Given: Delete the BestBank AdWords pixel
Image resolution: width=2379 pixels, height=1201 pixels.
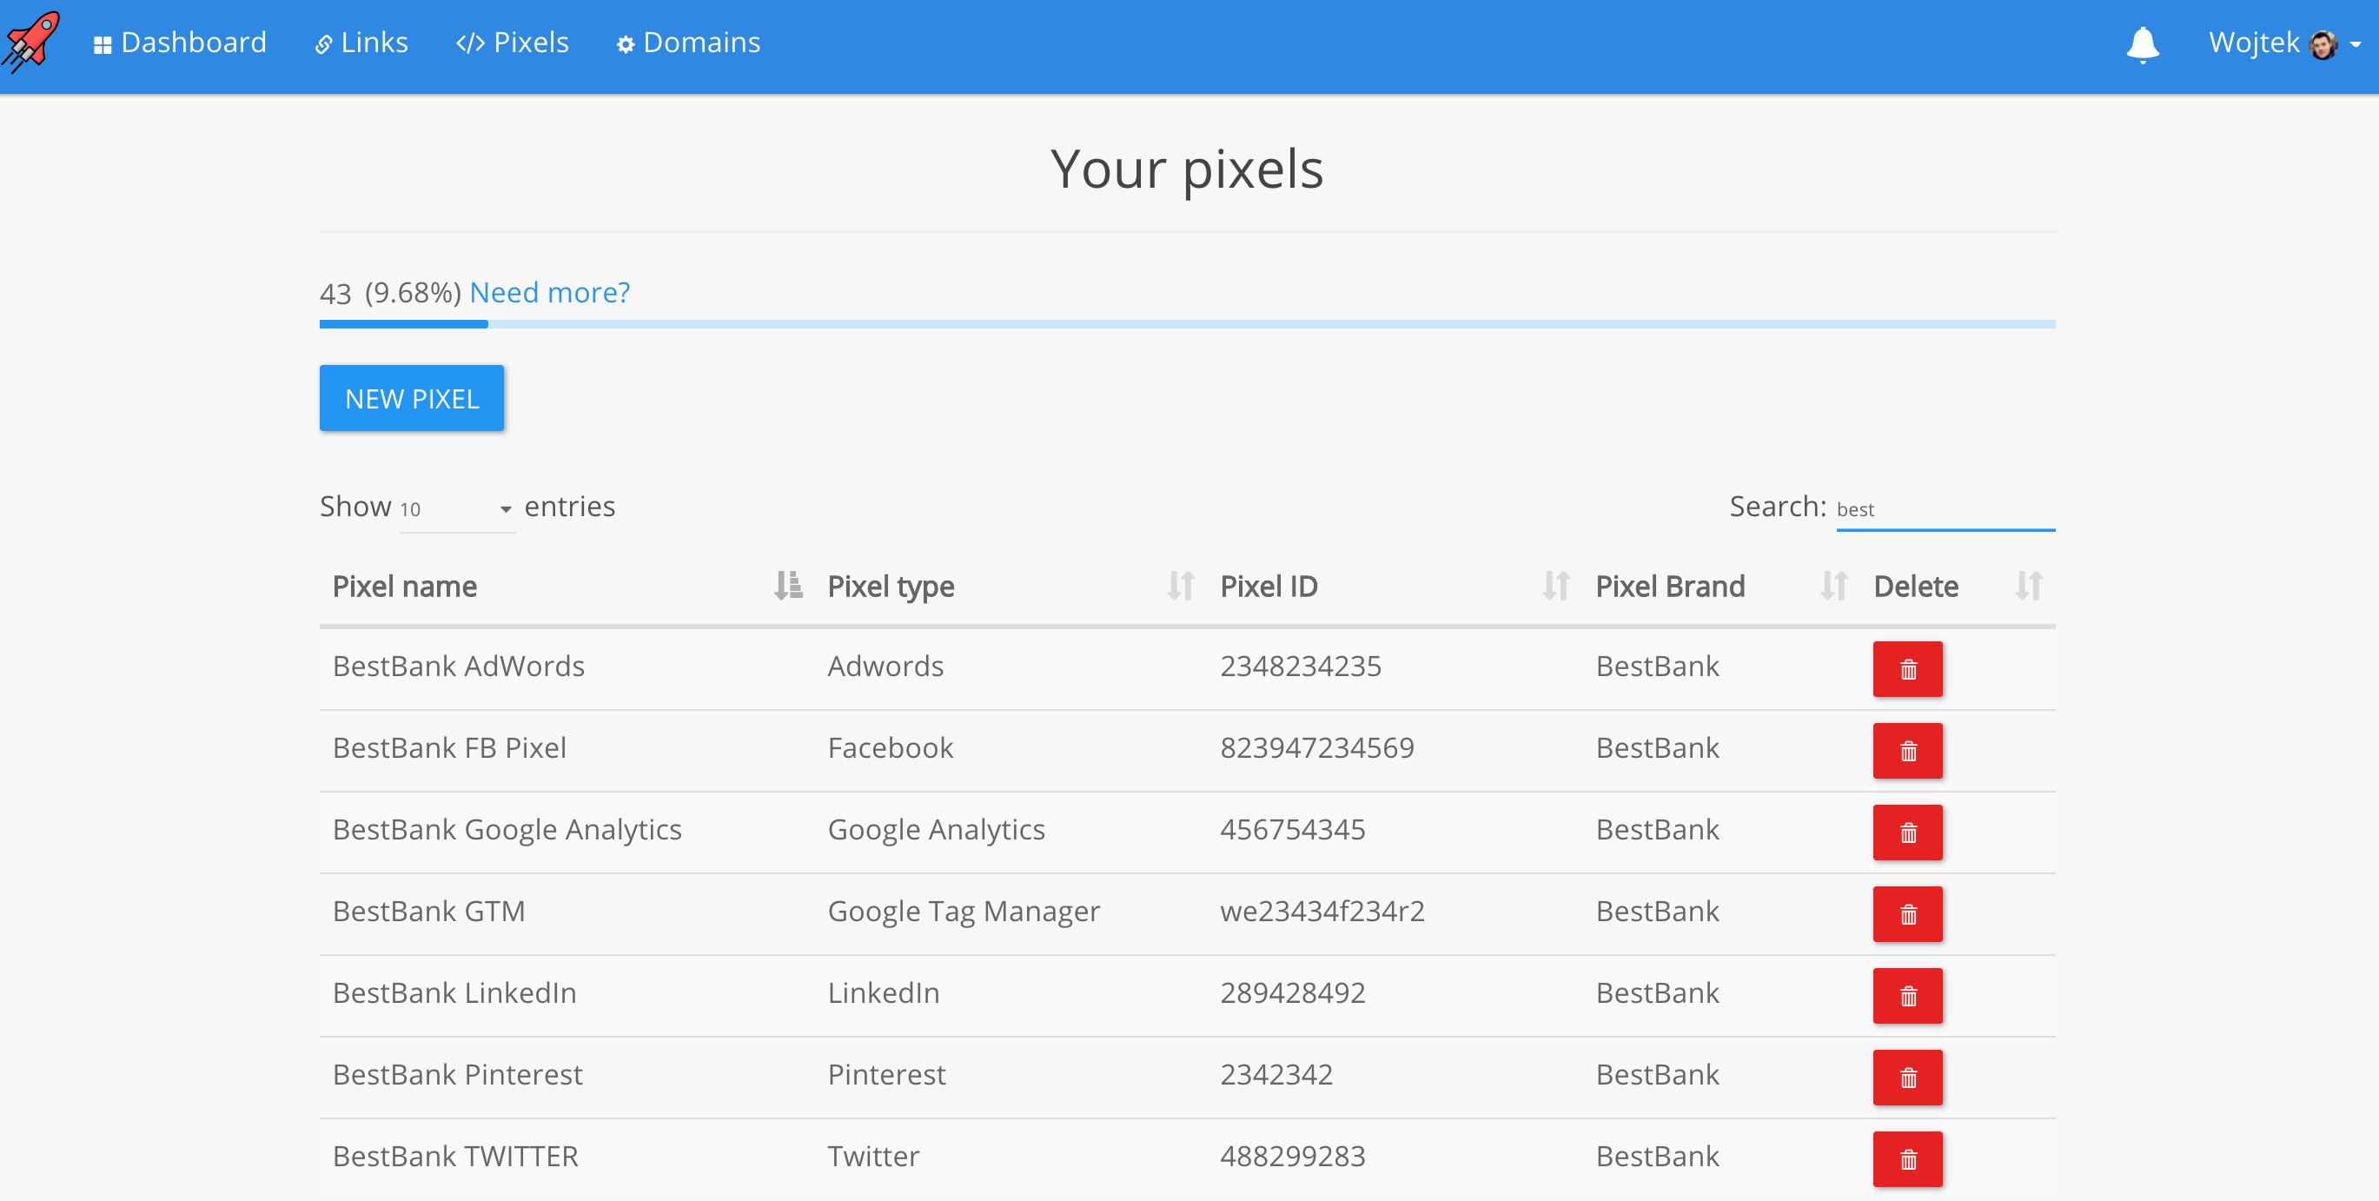Looking at the screenshot, I should (x=1907, y=669).
